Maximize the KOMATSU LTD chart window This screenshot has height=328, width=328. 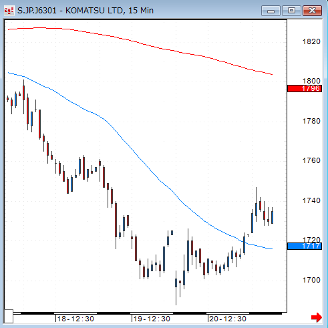[x=291, y=11]
